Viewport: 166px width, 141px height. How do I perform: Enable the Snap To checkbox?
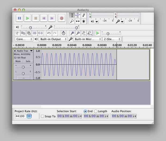click(42, 116)
